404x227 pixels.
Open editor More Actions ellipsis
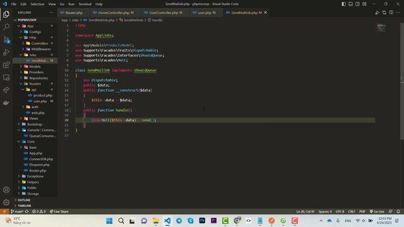point(398,13)
